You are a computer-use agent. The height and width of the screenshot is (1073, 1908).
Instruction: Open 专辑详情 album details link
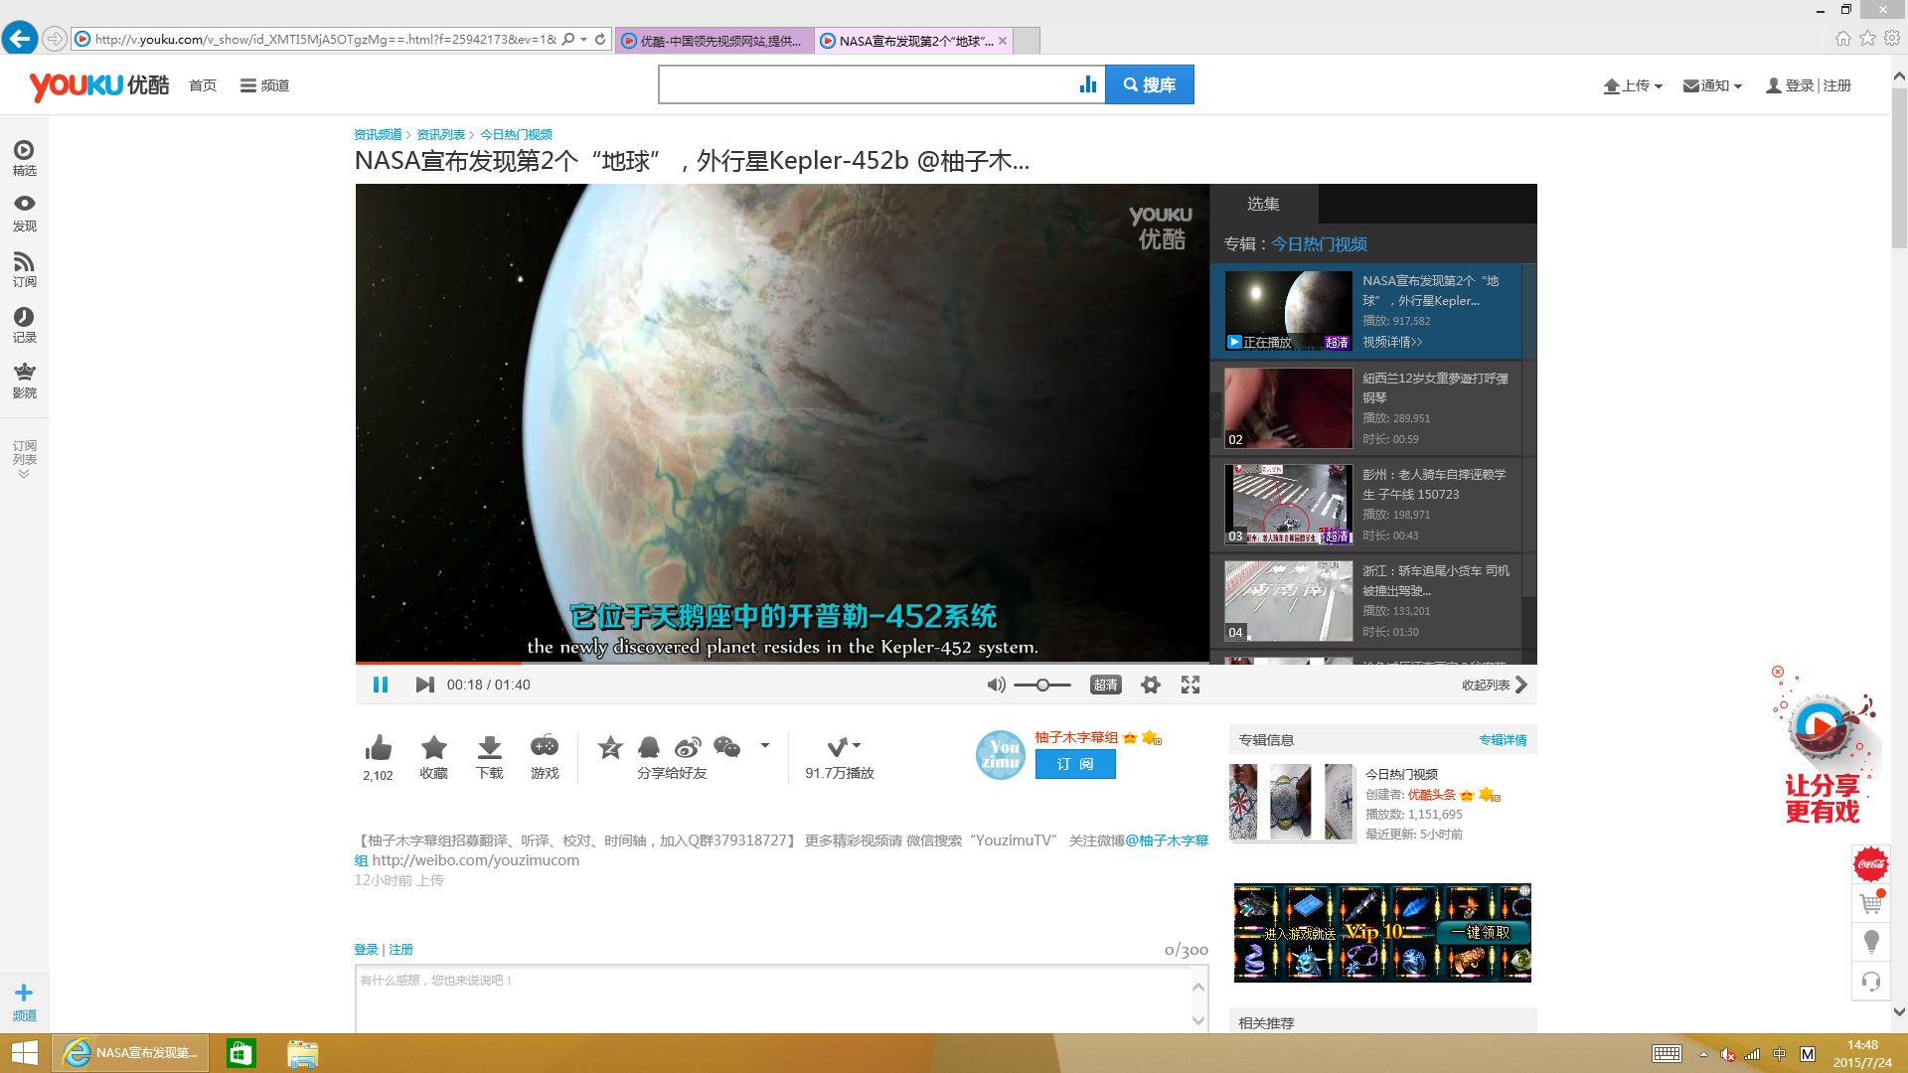[1503, 740]
